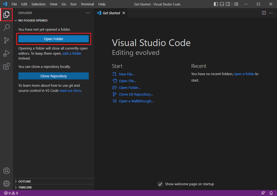Click the Clone Git Repository... link

136,94
